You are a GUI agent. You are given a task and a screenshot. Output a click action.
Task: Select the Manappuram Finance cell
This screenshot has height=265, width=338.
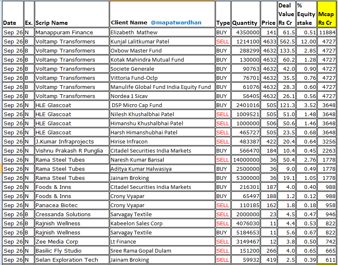72,32
